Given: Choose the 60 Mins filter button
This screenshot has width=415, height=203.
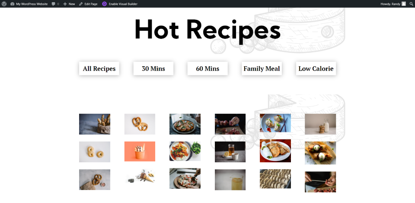Looking at the screenshot, I should [207, 69].
